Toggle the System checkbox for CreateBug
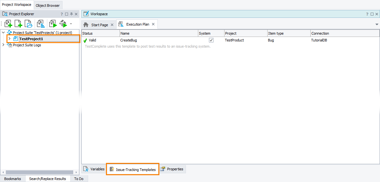380x182 pixels. [x=211, y=40]
